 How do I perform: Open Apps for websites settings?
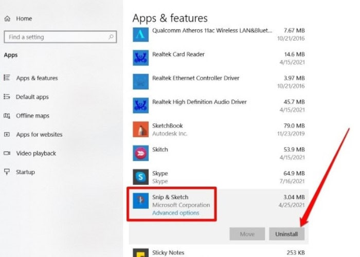click(x=39, y=135)
